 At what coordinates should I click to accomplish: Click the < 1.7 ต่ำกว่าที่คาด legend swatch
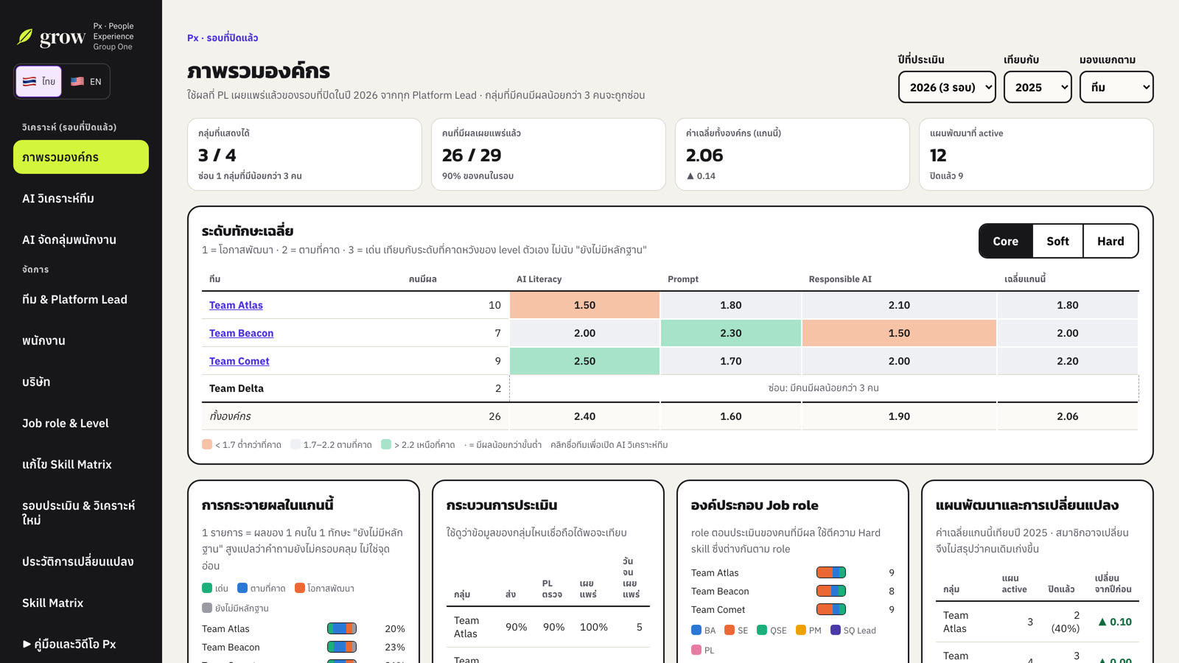[x=207, y=444]
